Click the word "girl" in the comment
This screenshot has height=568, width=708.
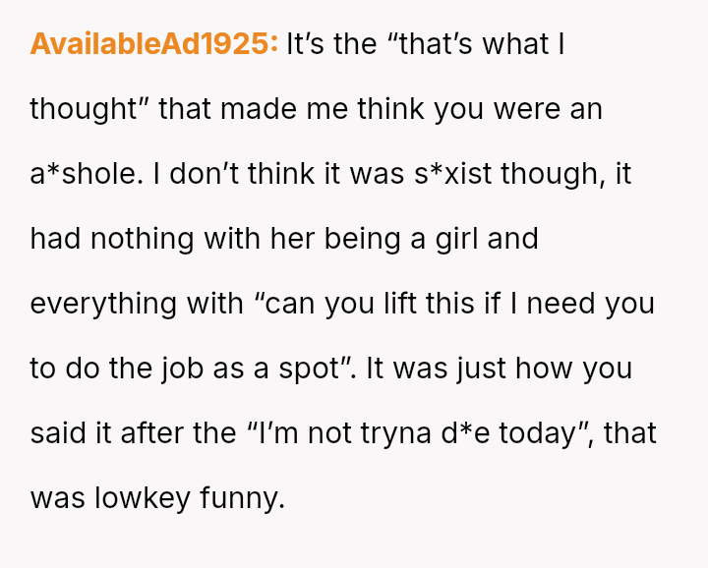(450, 239)
